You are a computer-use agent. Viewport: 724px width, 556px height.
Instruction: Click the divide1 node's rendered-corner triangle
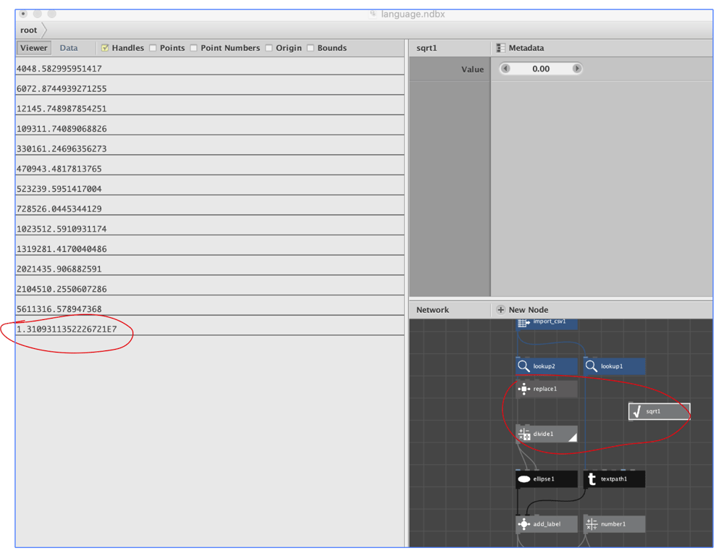click(x=573, y=437)
